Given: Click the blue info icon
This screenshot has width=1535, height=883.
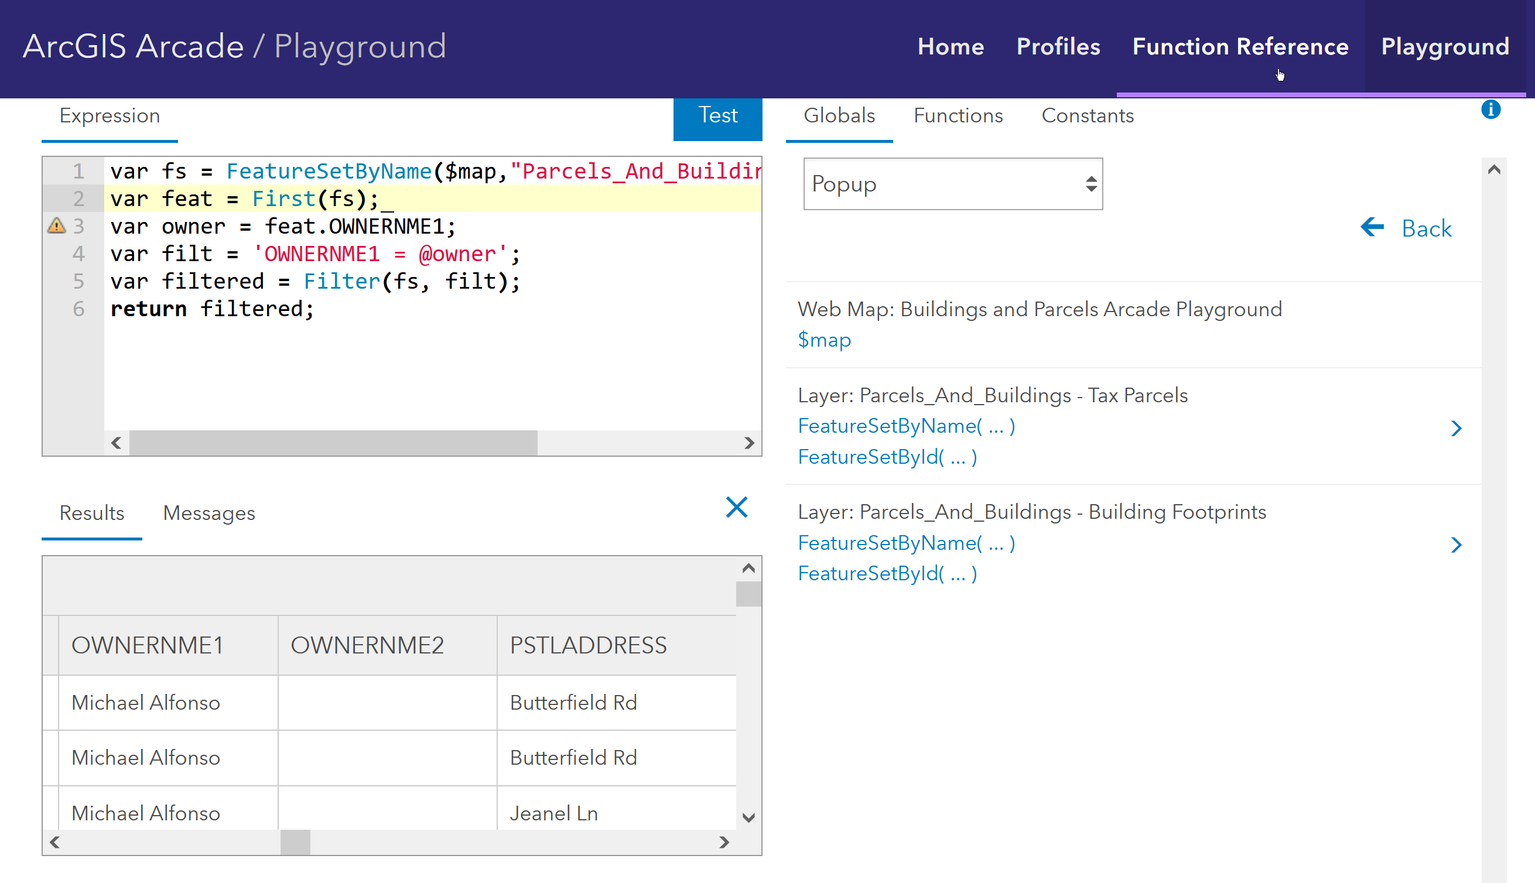Looking at the screenshot, I should tap(1490, 109).
